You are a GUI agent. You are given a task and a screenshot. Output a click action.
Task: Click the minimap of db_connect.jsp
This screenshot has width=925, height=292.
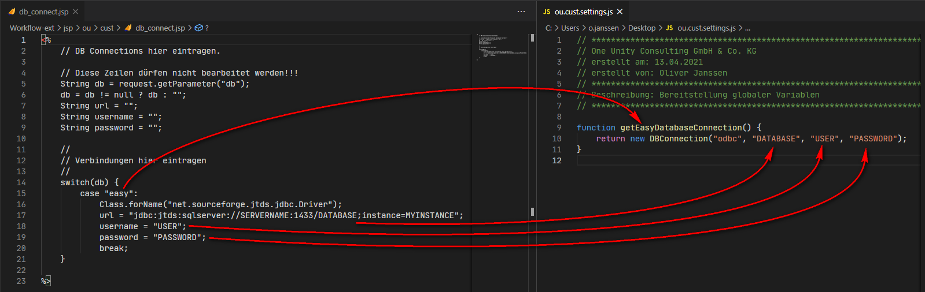click(x=502, y=47)
